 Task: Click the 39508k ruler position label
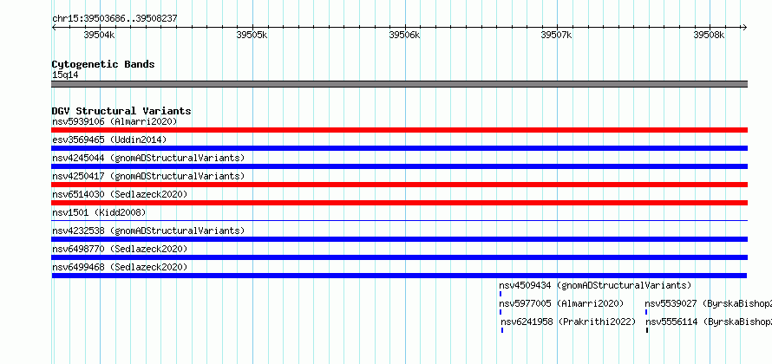(x=710, y=35)
